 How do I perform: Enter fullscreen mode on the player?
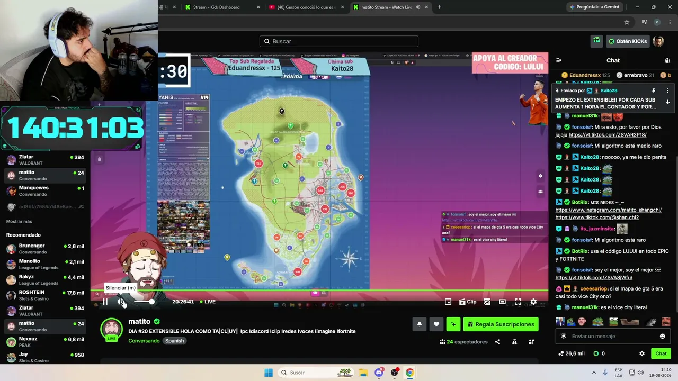pyautogui.click(x=518, y=302)
